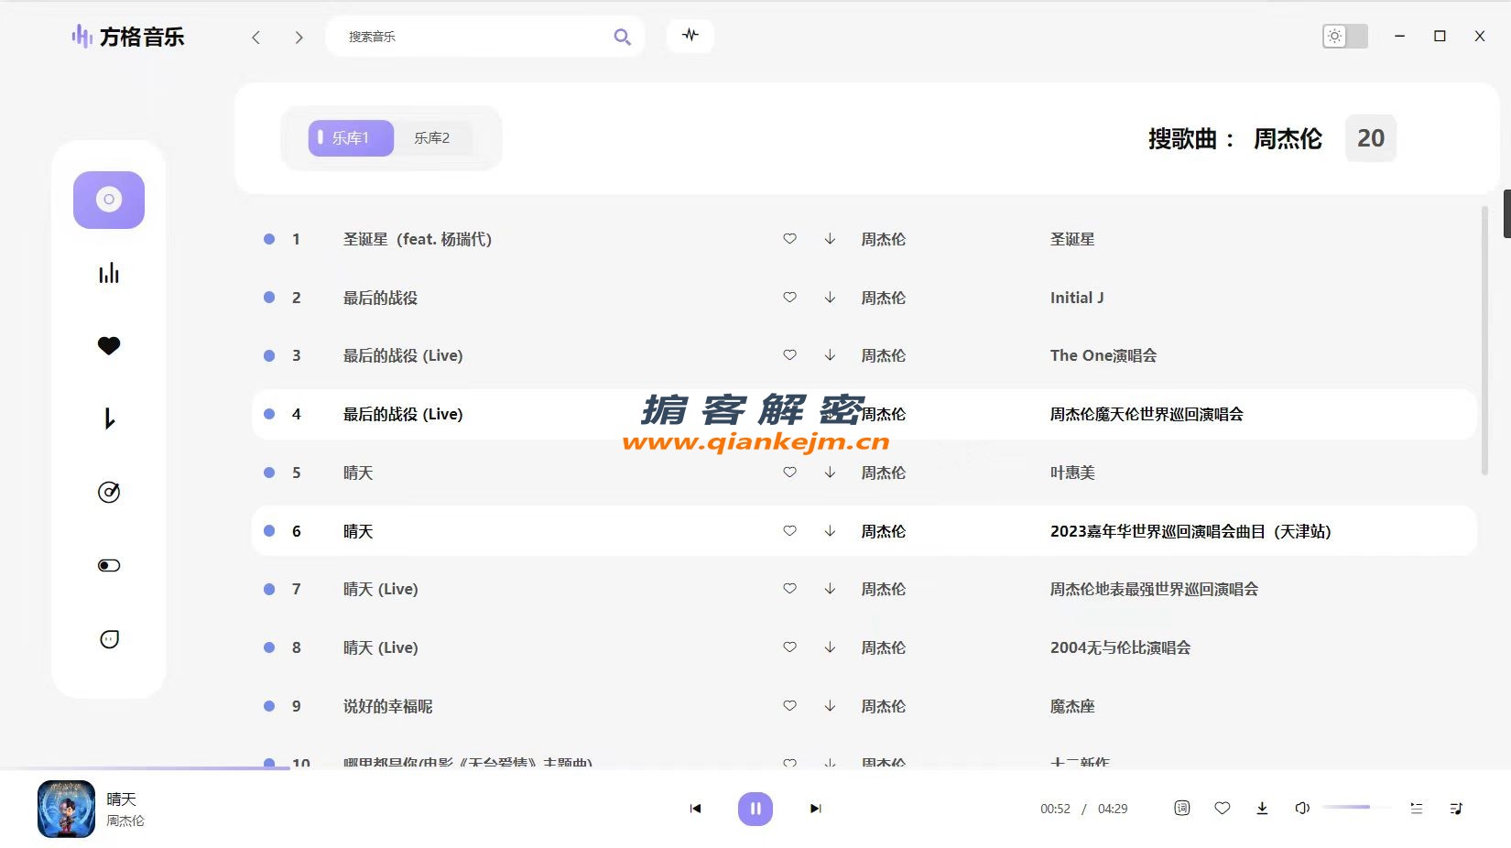
Task: Toggle the light/dark theme switch
Action: 1345,36
